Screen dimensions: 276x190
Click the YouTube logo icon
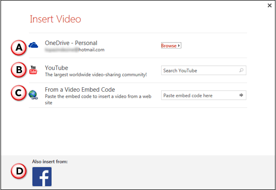(33, 70)
